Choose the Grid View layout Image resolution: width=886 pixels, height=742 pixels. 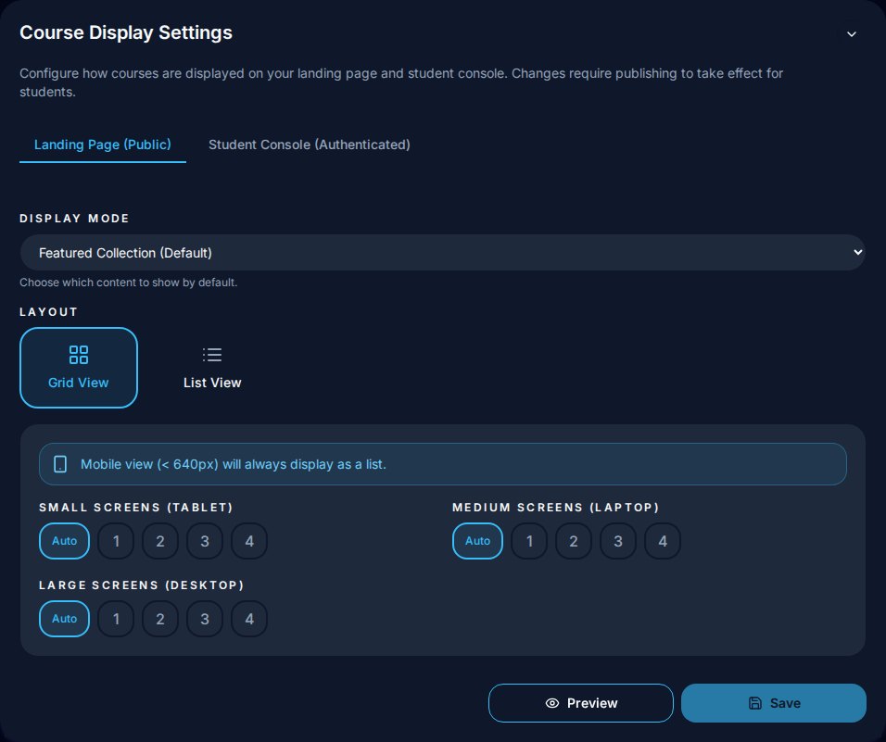pyautogui.click(x=79, y=368)
